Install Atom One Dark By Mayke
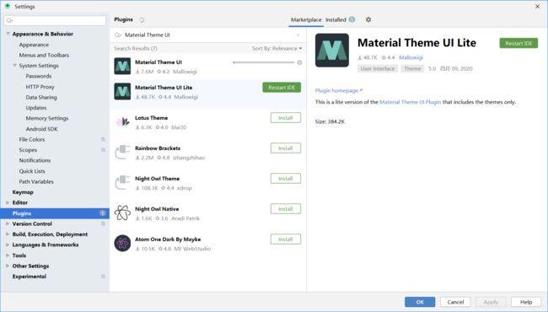Viewport: 548px width, 312px height. [x=286, y=239]
